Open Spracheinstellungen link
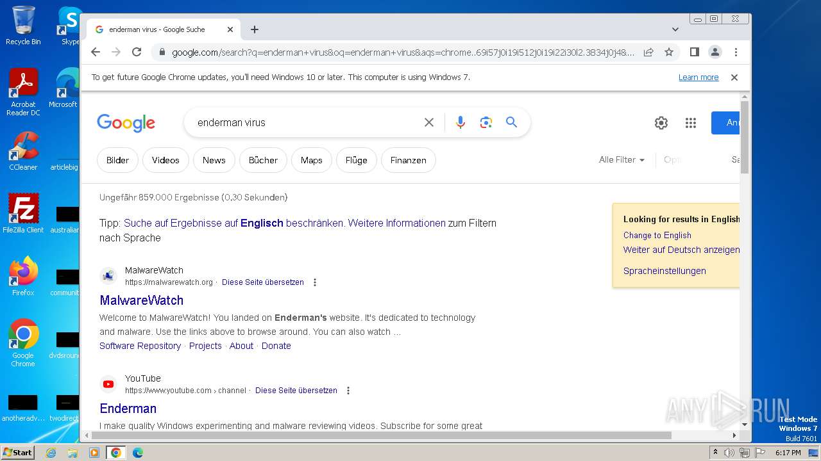 (x=664, y=271)
